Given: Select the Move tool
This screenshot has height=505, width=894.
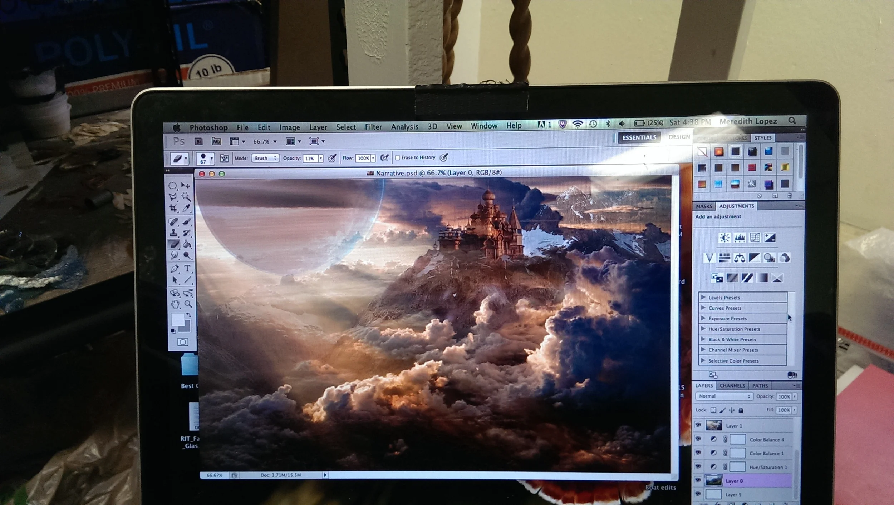Looking at the screenshot, I should 186,185.
